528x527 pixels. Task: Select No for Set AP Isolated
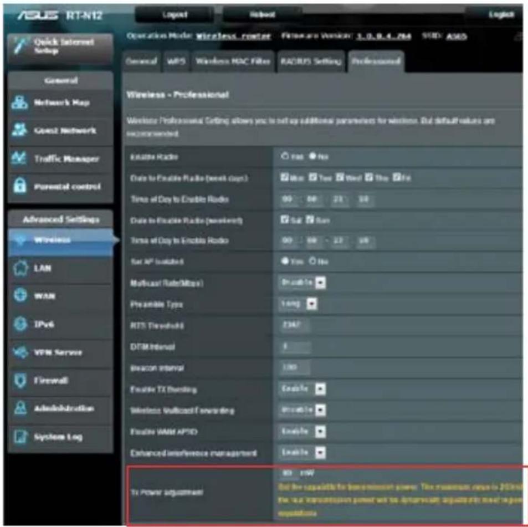(x=312, y=262)
